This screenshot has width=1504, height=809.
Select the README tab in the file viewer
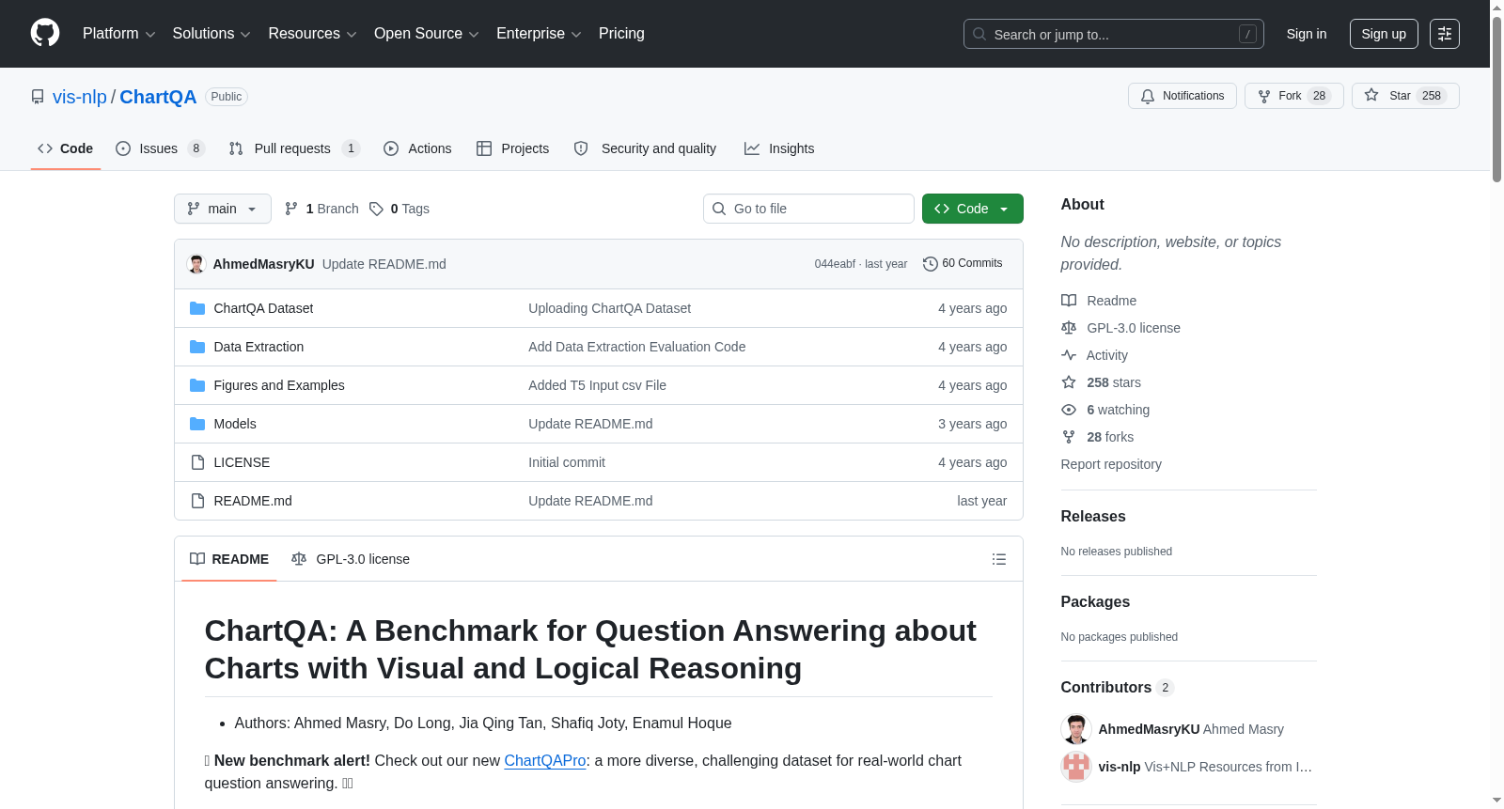(x=229, y=559)
